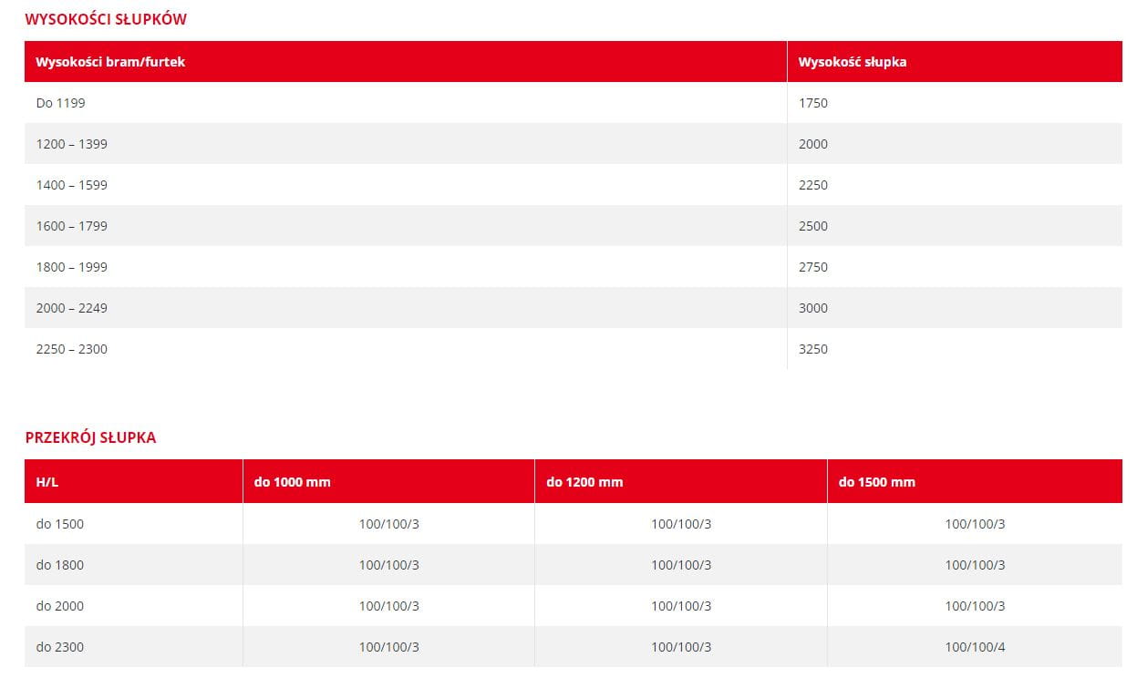Select the 'do 2000' row label

coord(60,606)
